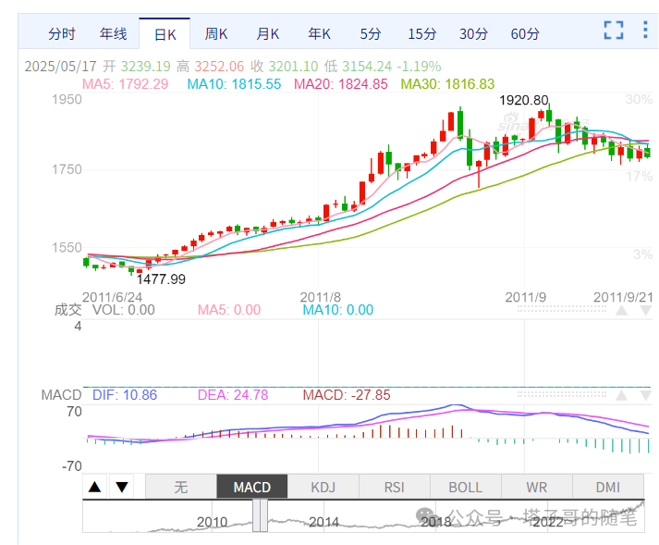Screen dimensions: 659x545
Task: Click the 2022 mark on overview timeline
Action: pos(548,522)
